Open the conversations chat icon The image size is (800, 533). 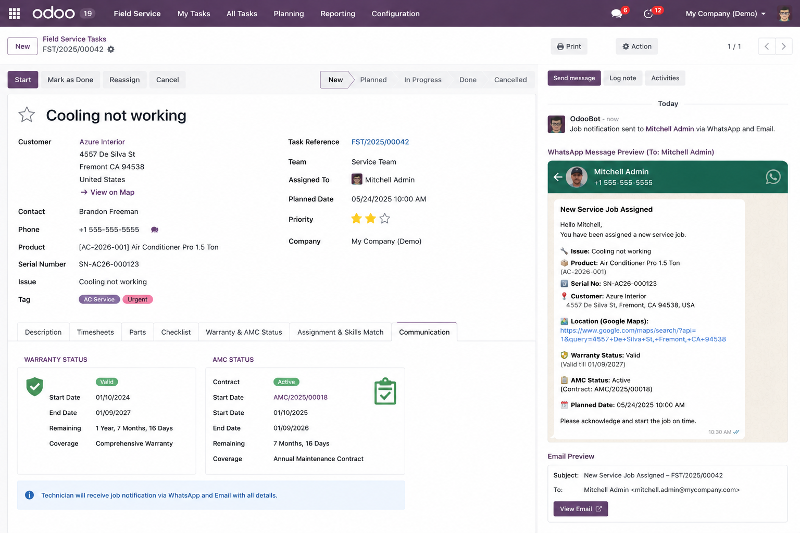click(617, 14)
